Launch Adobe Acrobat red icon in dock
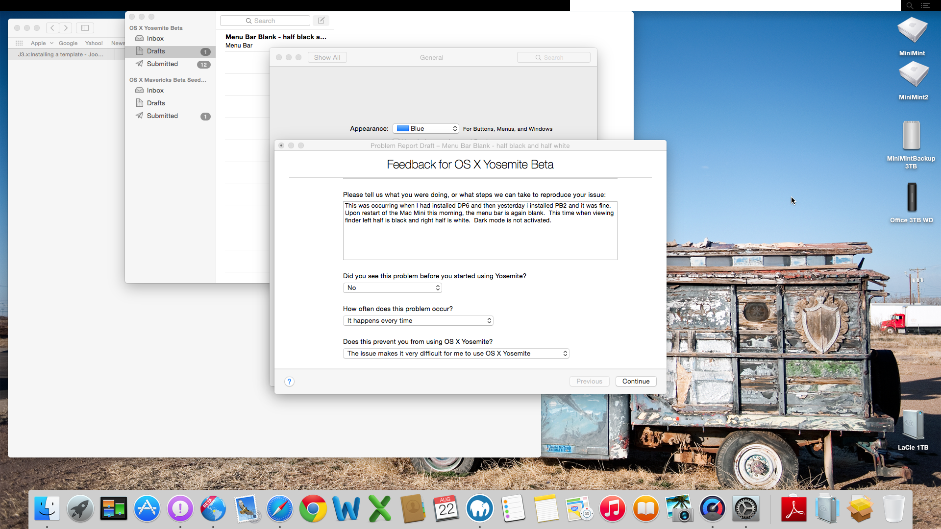Image resolution: width=941 pixels, height=529 pixels. pos(794,508)
